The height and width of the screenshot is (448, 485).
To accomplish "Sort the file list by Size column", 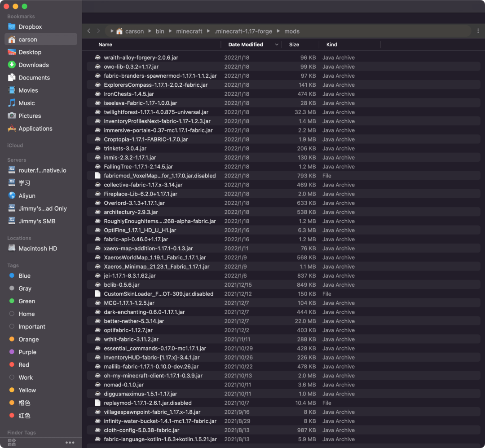I will point(294,44).
